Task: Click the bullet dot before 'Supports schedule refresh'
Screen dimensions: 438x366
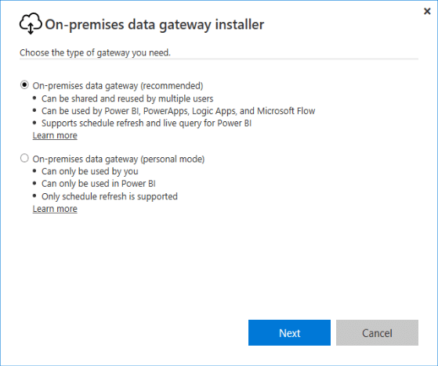Action: (34, 122)
